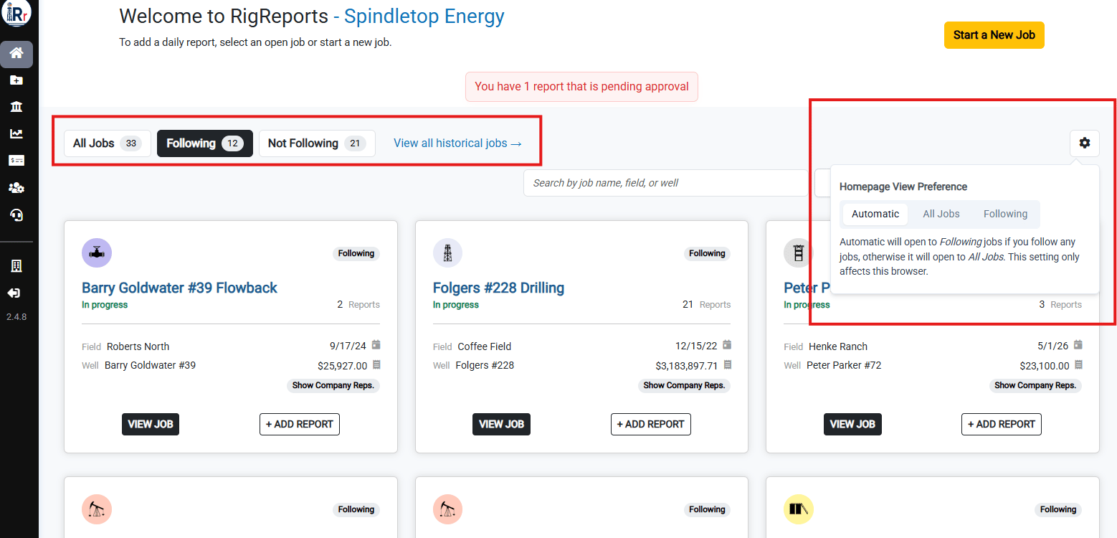Select the Following jobs tab

(205, 143)
